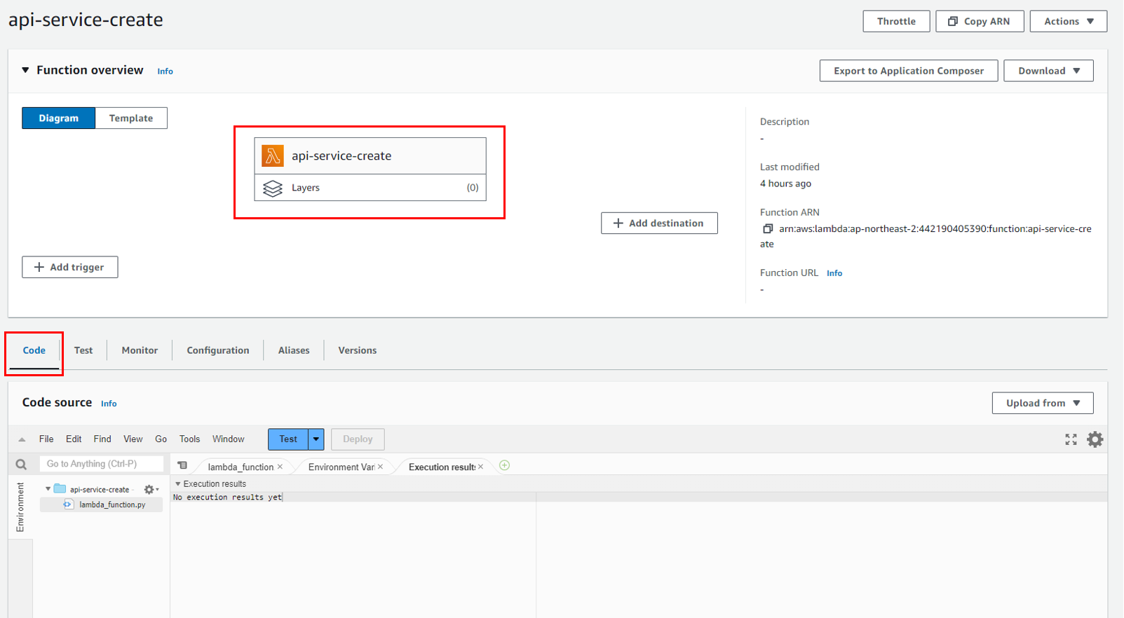Collapse the Function overview section
The width and height of the screenshot is (1124, 618).
coord(25,70)
